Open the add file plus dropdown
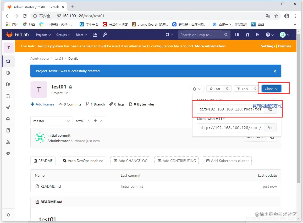Image resolution: width=303 pixels, height=223 pixels. tap(98, 121)
